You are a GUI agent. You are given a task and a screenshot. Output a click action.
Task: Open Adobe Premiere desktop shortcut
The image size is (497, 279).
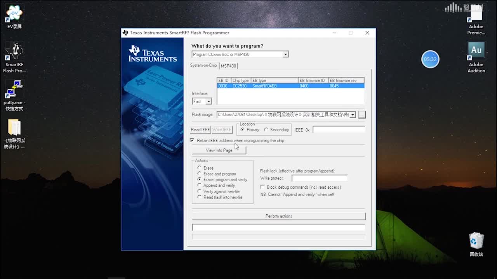(476, 20)
